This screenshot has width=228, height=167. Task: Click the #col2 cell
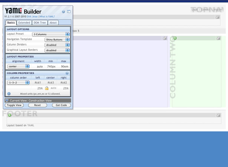[64, 82]
